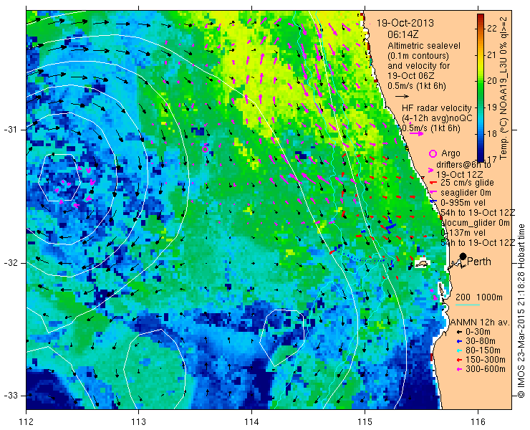Click the vertical 'Temp. (°C) NOAA19_L3U' label
The height and width of the screenshot is (430, 530).
point(503,87)
